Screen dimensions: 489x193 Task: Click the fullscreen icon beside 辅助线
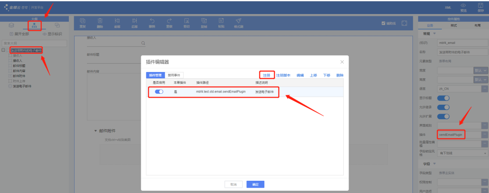(404, 23)
